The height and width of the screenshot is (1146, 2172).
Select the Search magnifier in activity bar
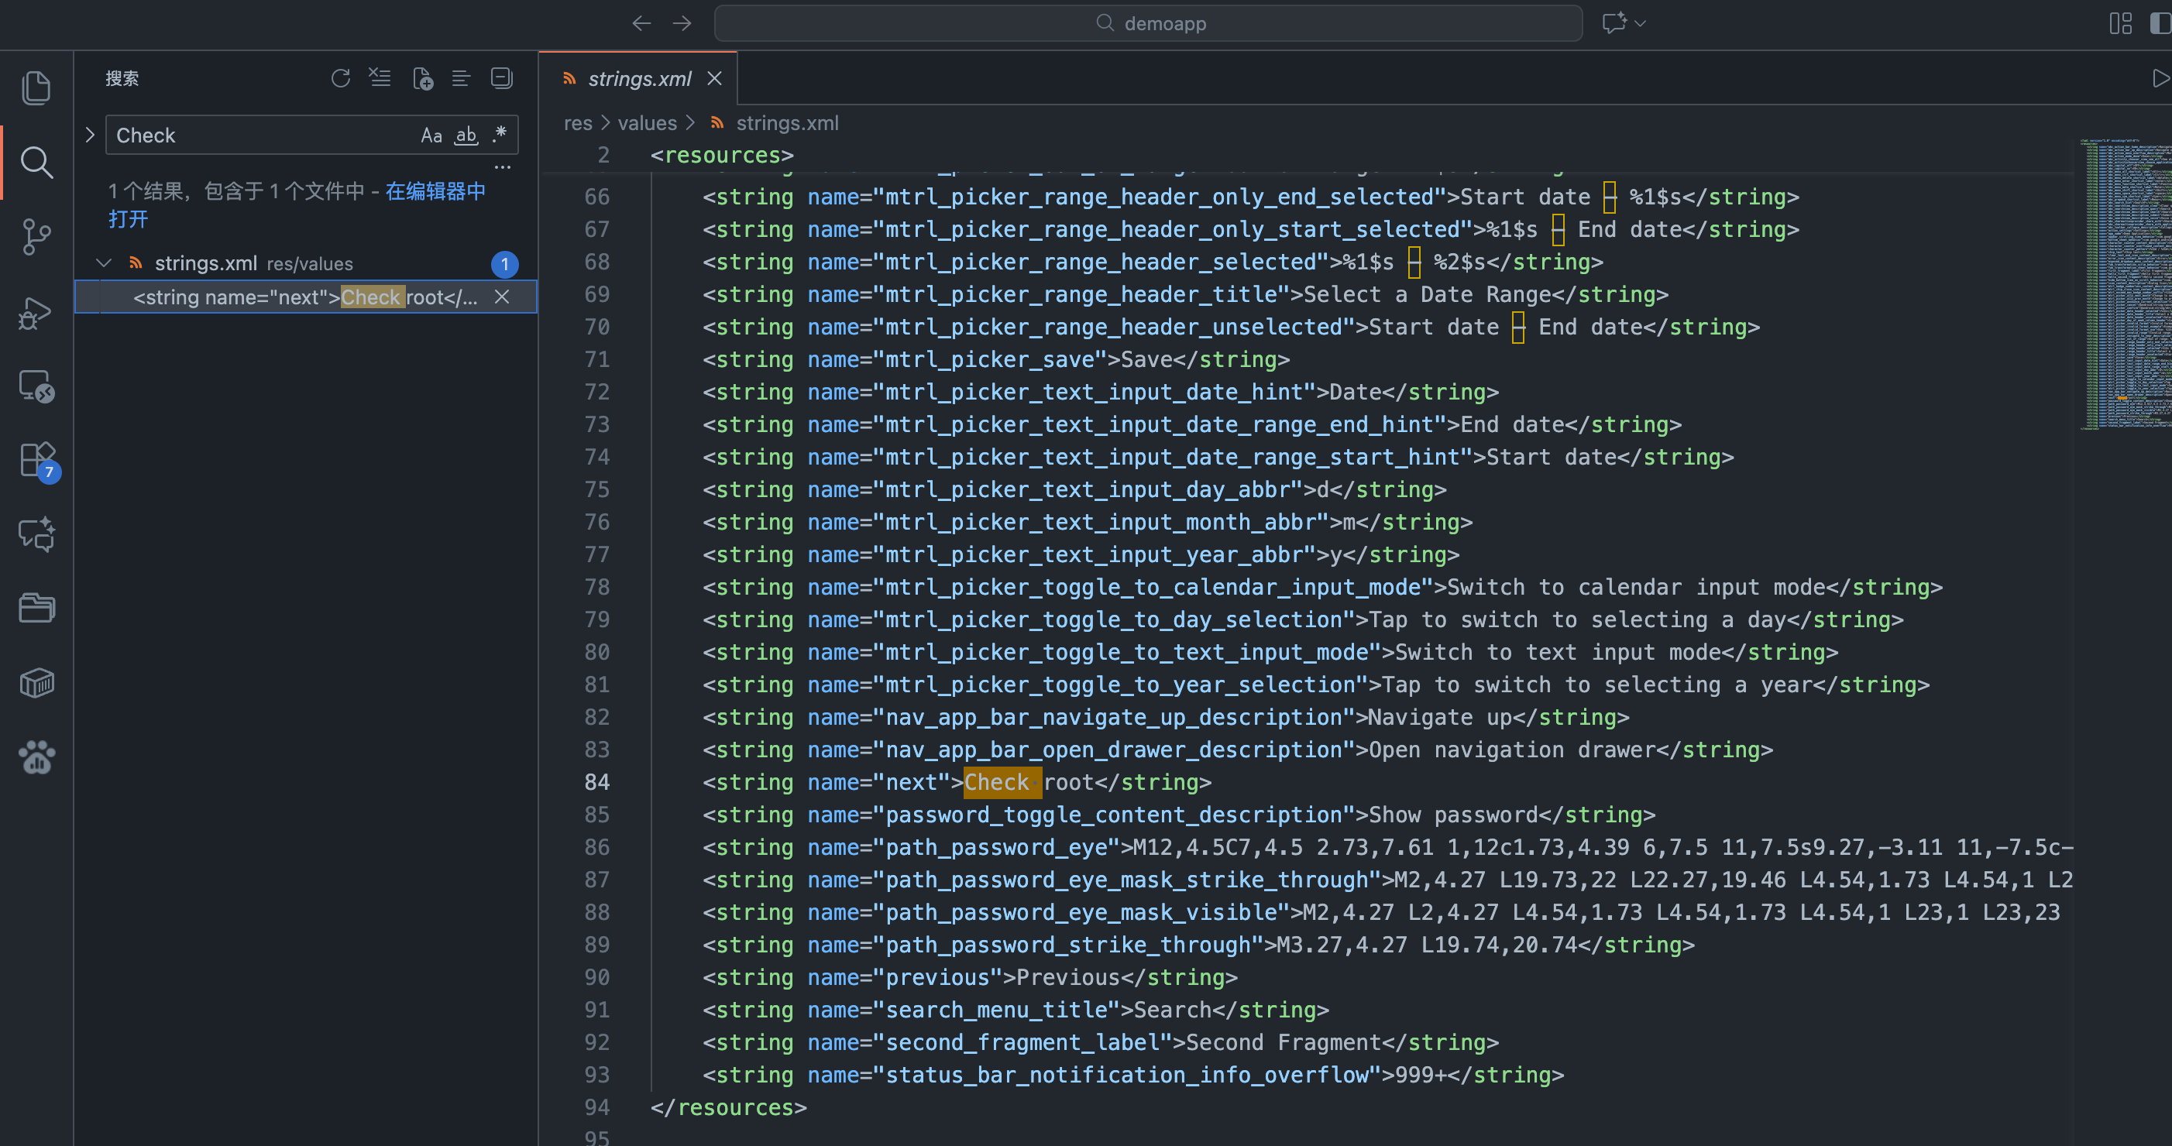tap(36, 162)
